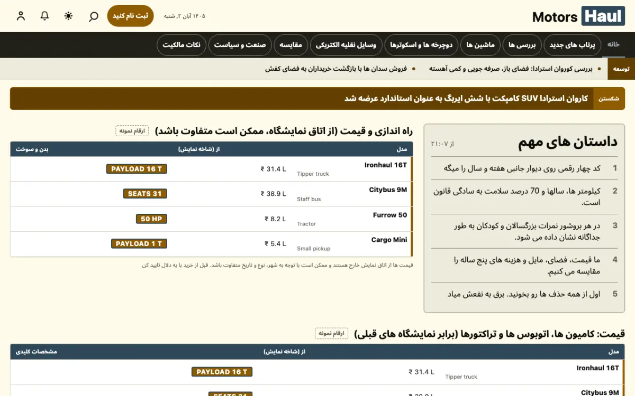635x396 pixels.
Task: Open breaking headline کاروان استرادا SUV کامپکت
Action: tap(466, 99)
